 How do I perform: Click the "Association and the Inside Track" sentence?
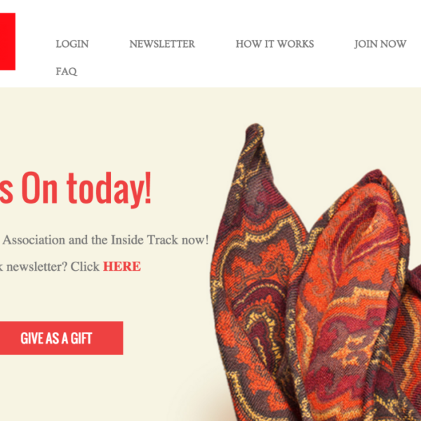(x=105, y=240)
